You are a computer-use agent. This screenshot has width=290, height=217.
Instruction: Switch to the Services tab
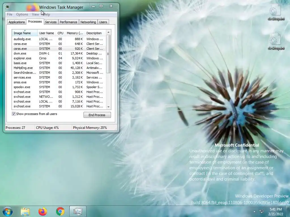[x=51, y=22]
